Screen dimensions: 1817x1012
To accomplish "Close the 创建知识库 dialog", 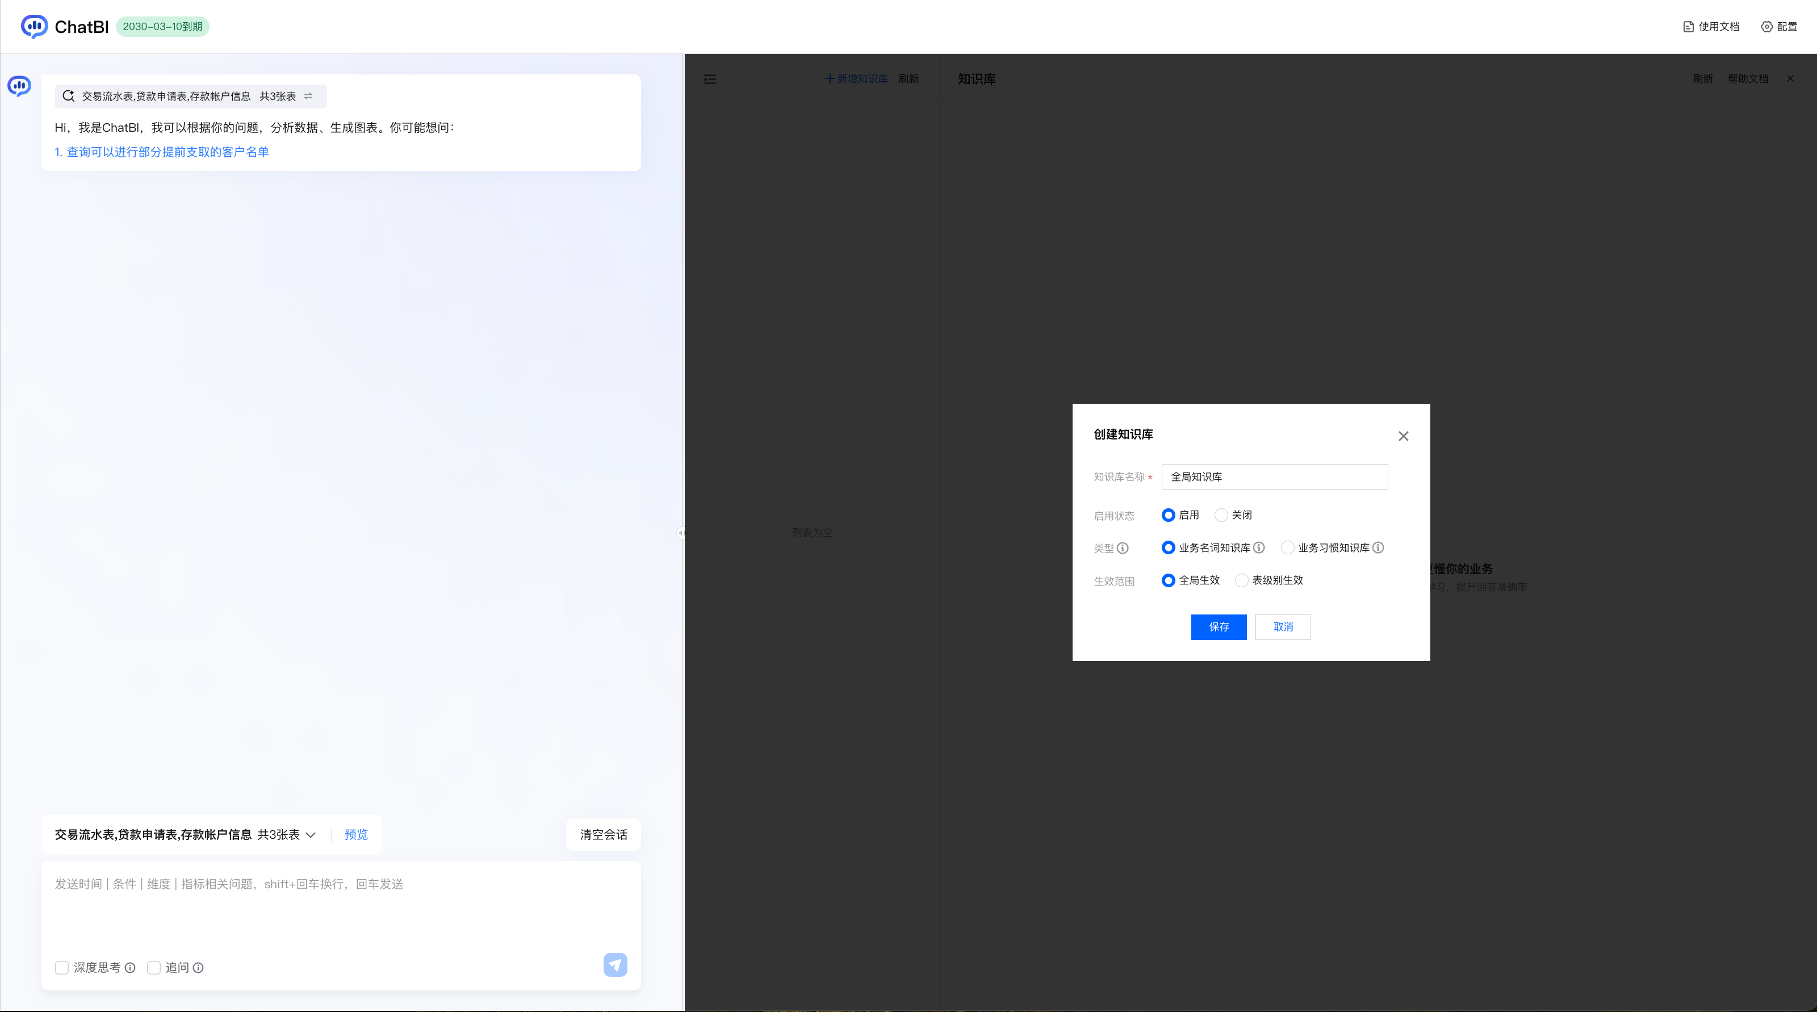I will point(1403,436).
